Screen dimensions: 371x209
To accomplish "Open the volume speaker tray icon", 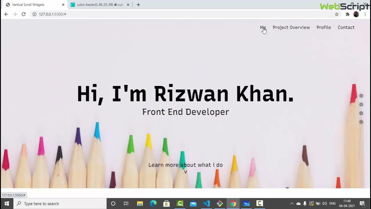I will click(x=325, y=203).
